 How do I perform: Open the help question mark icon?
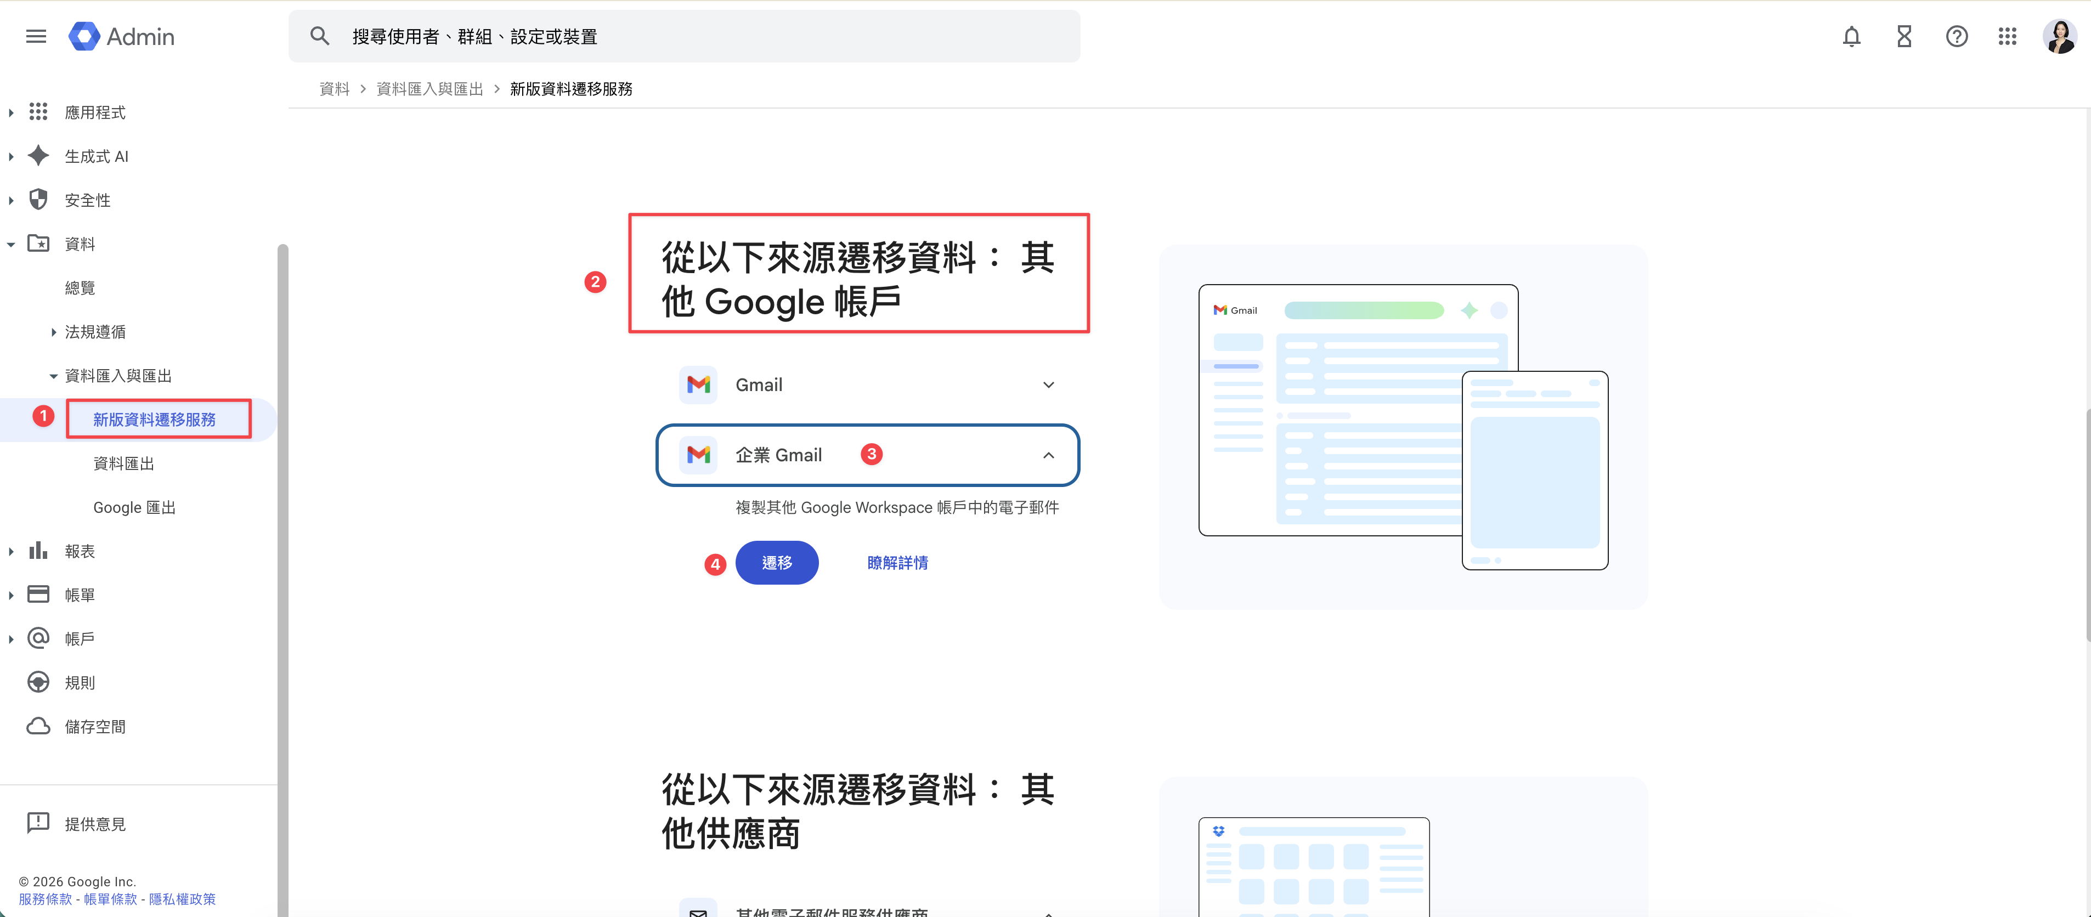pos(1956,37)
